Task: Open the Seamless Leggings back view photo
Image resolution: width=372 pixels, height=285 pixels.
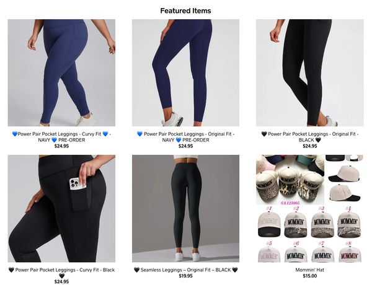Action: click(x=185, y=208)
